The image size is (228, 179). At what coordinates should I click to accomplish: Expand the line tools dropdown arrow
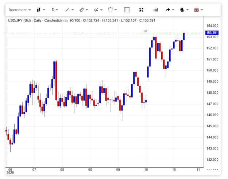pos(73,10)
